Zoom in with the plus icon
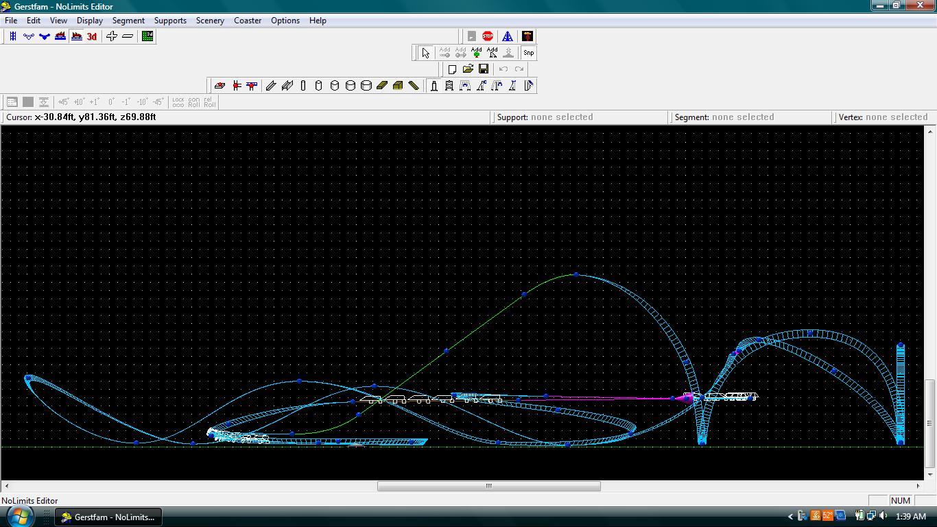This screenshot has width=937, height=527. 112,36
